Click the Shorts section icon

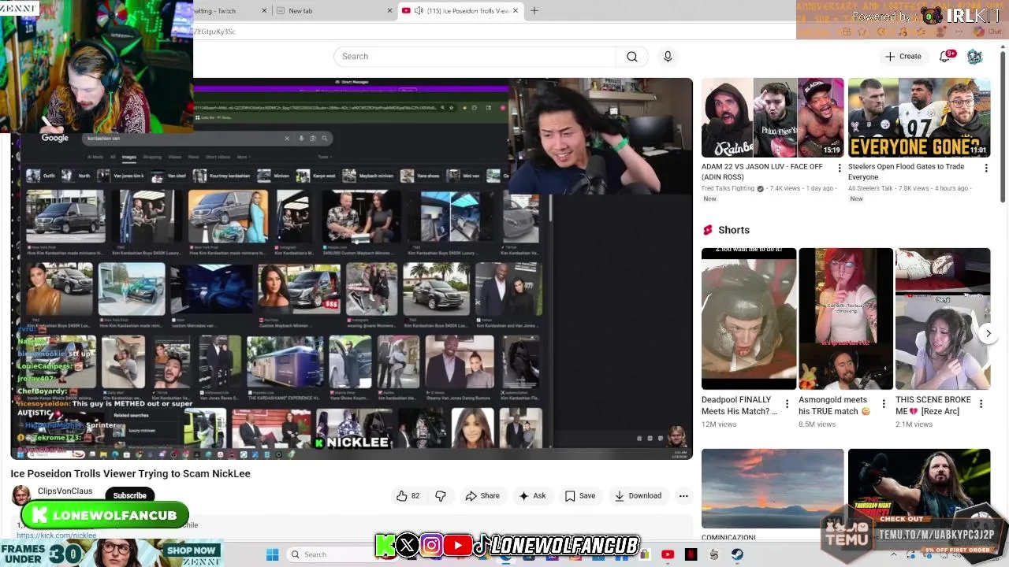coord(708,230)
